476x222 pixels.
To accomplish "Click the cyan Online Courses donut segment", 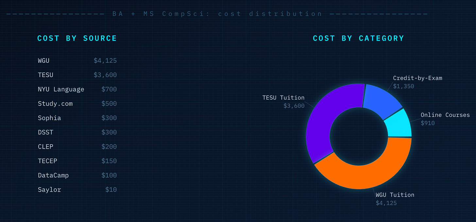I will (399, 124).
